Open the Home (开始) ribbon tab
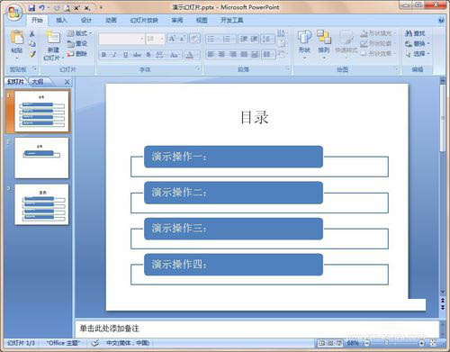Viewport: 450px width, 352px height. point(37,20)
